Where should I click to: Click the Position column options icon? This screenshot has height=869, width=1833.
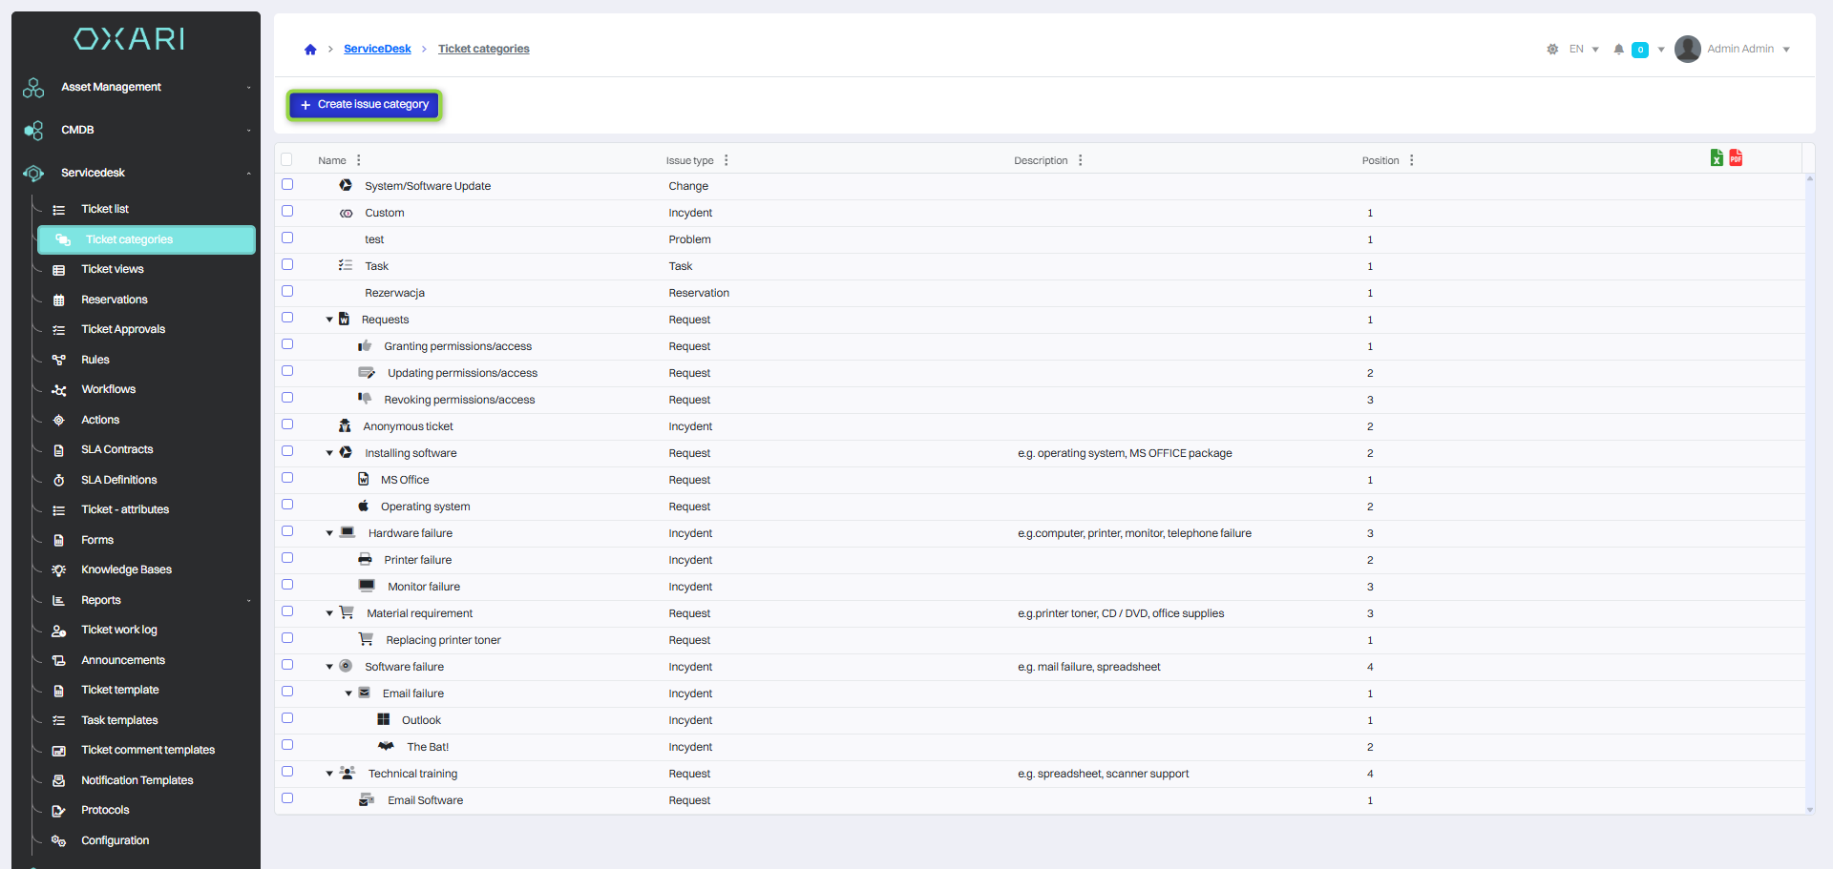(x=1412, y=160)
